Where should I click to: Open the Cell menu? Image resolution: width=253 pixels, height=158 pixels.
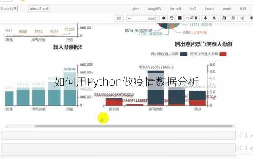point(193,8)
